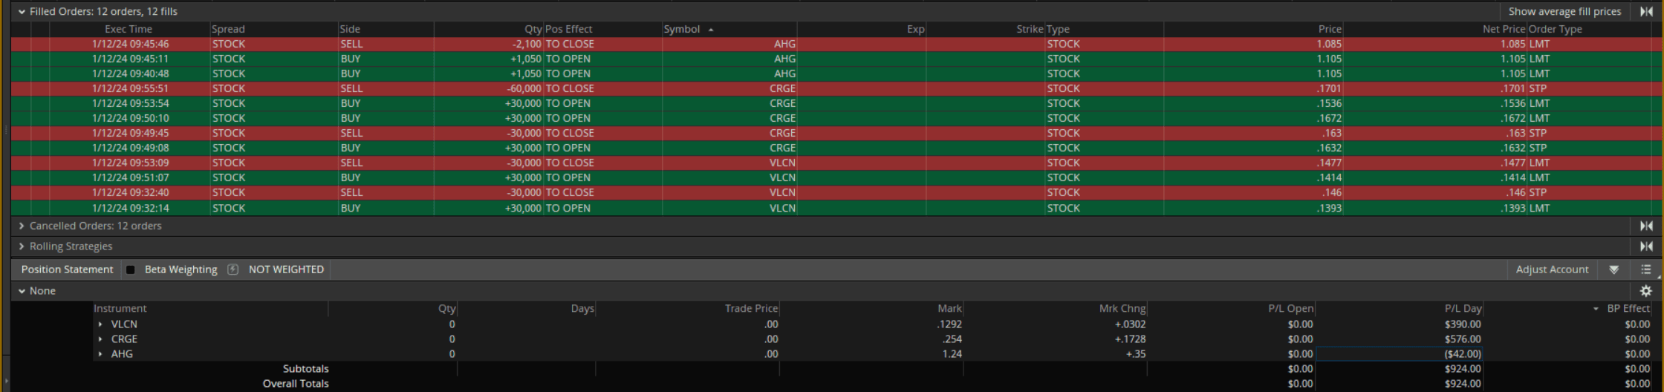Sort by Spread column header

click(228, 29)
